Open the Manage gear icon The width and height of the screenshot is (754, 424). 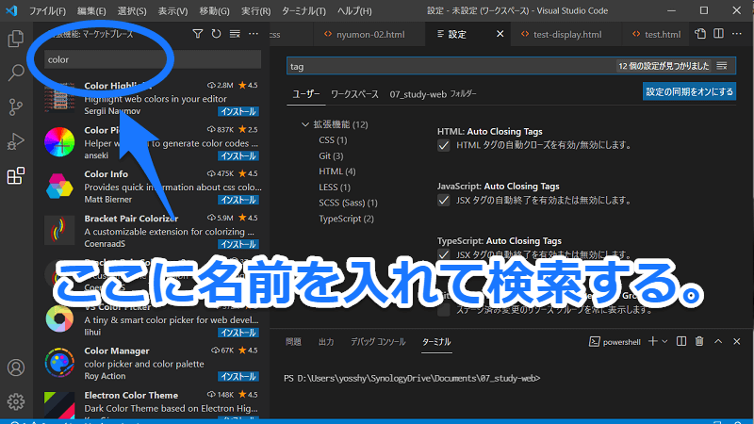(x=16, y=402)
